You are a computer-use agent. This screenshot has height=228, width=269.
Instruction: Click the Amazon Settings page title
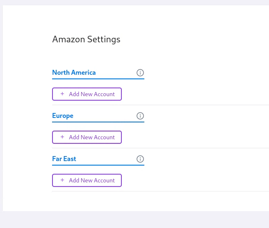[86, 39]
